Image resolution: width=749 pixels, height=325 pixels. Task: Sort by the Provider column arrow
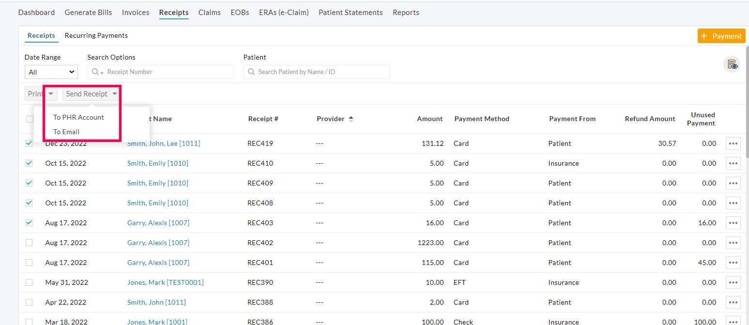[351, 119]
